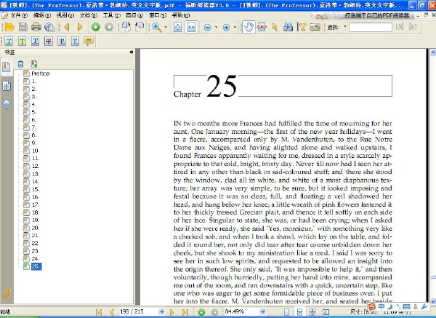Open dropdown next to zoom in button
The image size is (436, 318).
(235, 27)
